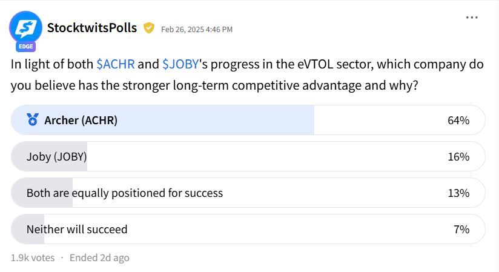
Task: Select Both are equally positioned option
Action: click(248, 193)
